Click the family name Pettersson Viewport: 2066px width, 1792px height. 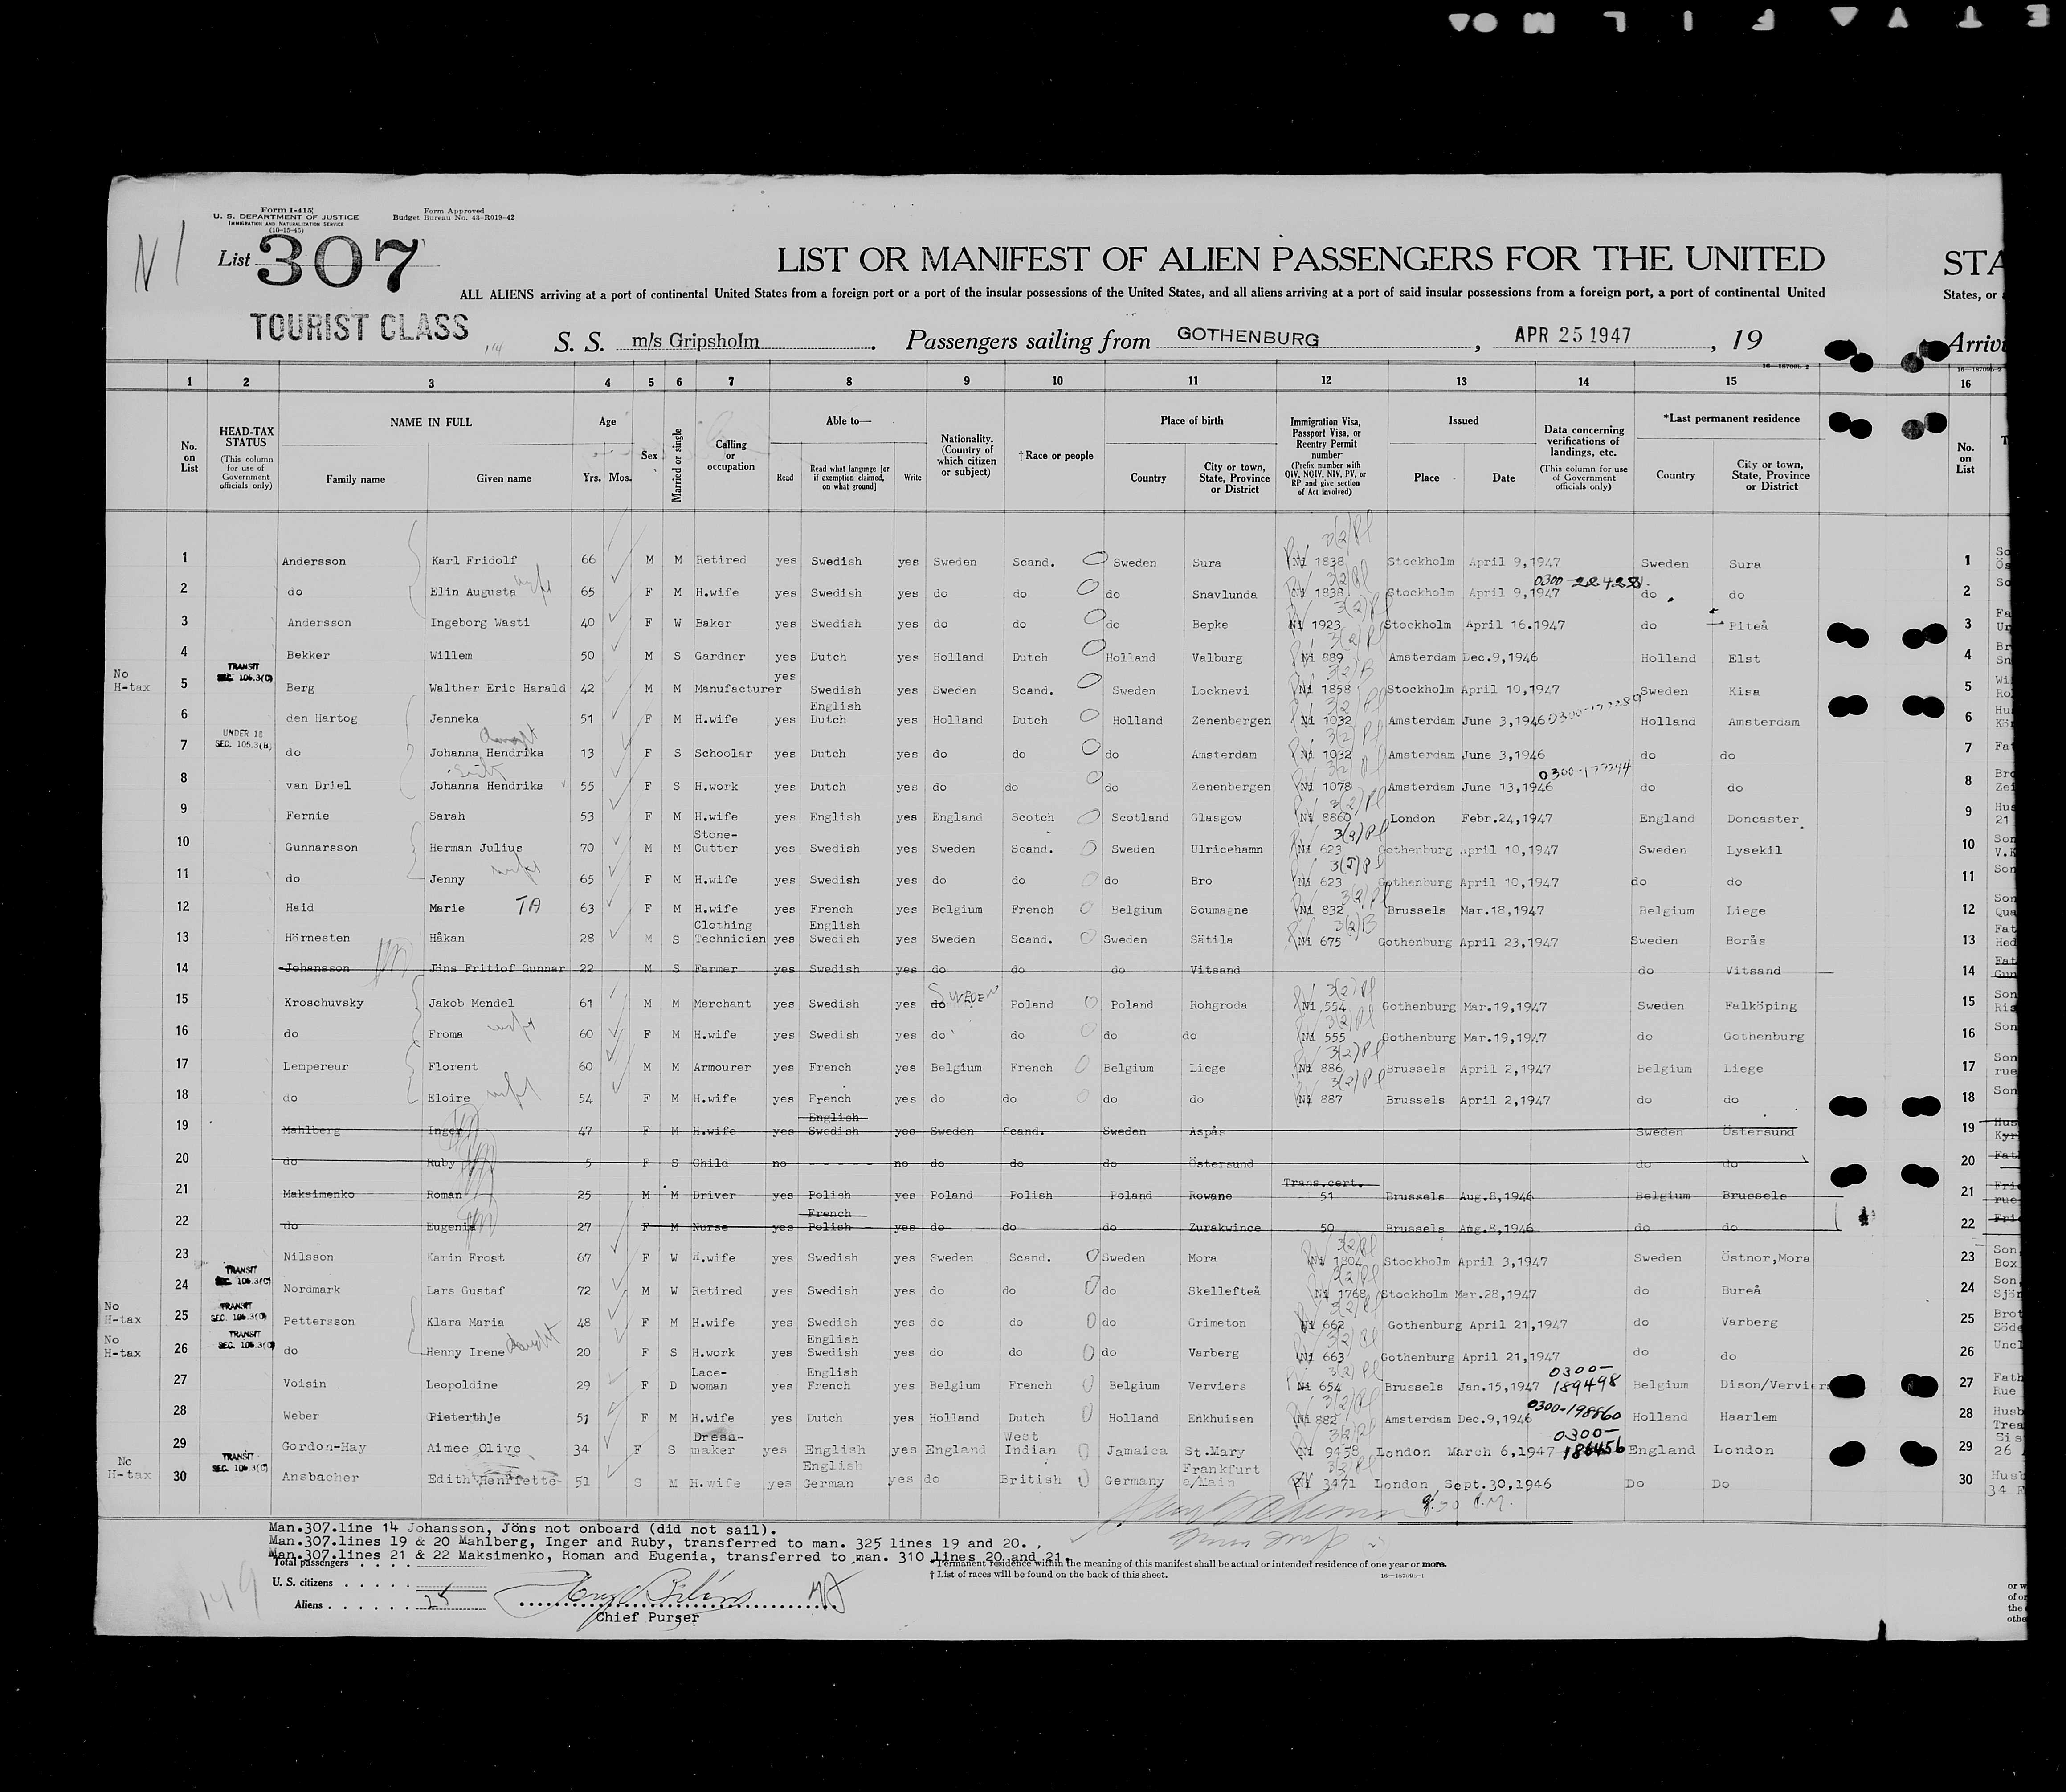point(320,1321)
